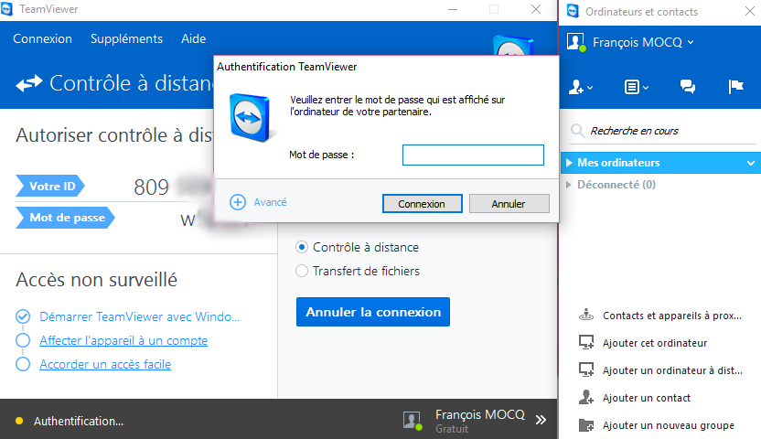Expand Avancé options with plus icon
This screenshot has width=761, height=439.
pyautogui.click(x=238, y=202)
